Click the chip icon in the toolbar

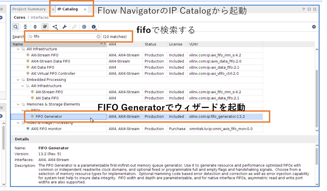[84, 27]
